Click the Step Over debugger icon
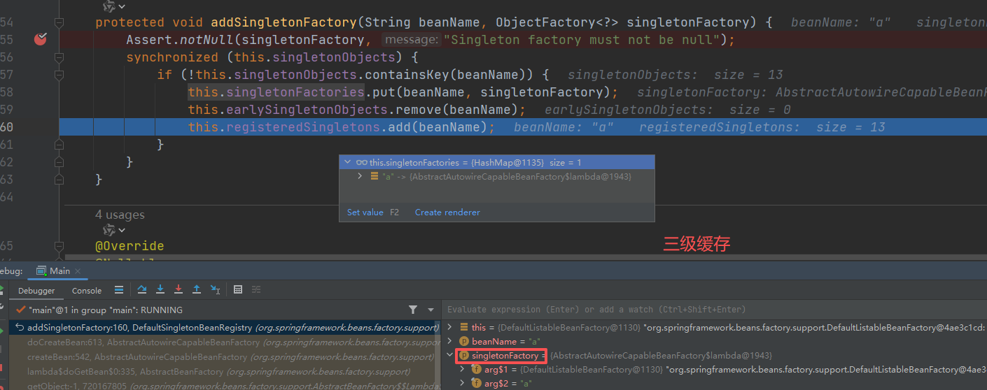987x390 pixels. 142,290
